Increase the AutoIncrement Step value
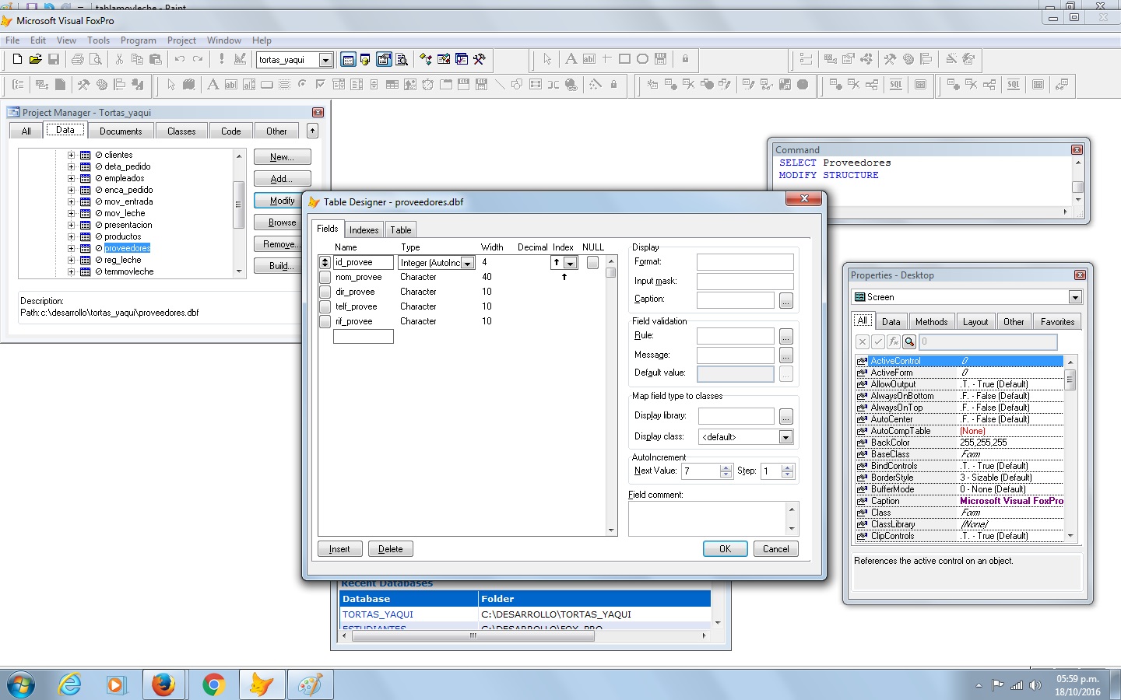This screenshot has width=1121, height=700. click(x=787, y=467)
